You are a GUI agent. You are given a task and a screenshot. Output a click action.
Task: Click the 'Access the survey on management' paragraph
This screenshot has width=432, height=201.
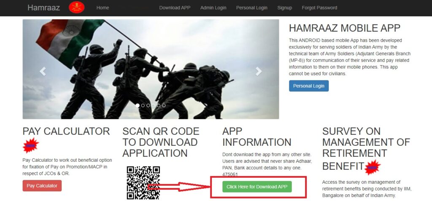click(367, 189)
